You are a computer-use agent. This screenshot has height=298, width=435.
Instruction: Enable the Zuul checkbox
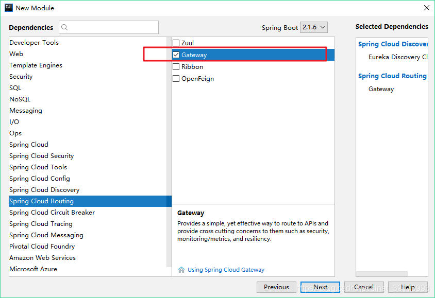point(176,43)
